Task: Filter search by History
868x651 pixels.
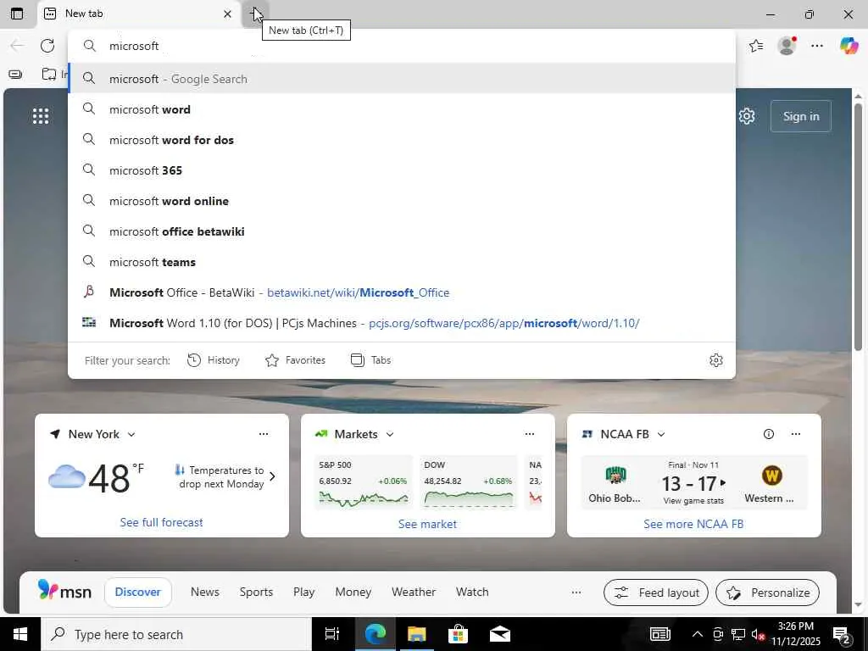Action: [x=214, y=360]
